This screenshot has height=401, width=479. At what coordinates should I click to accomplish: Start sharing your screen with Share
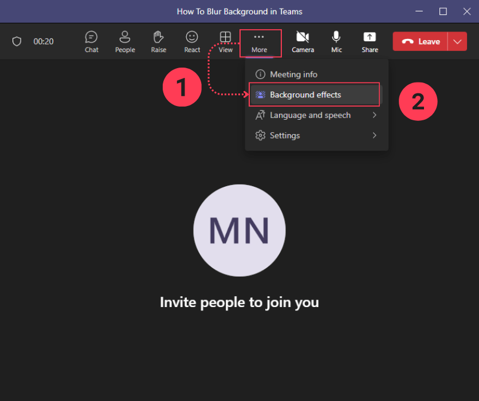coord(370,41)
